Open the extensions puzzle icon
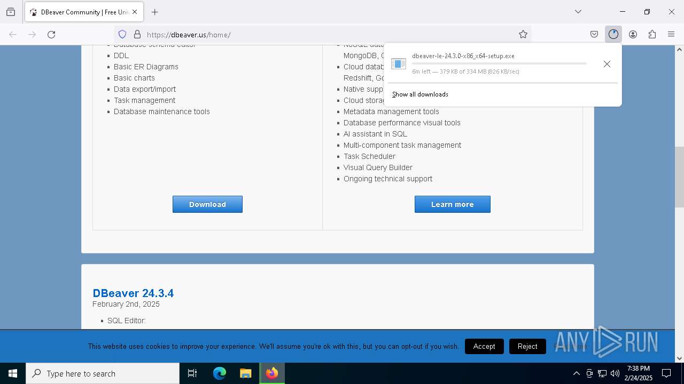Viewport: 684px width, 384px height. click(652, 35)
